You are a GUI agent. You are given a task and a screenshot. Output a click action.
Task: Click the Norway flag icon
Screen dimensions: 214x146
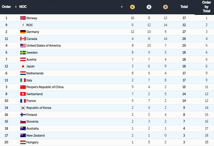coord(23,18)
